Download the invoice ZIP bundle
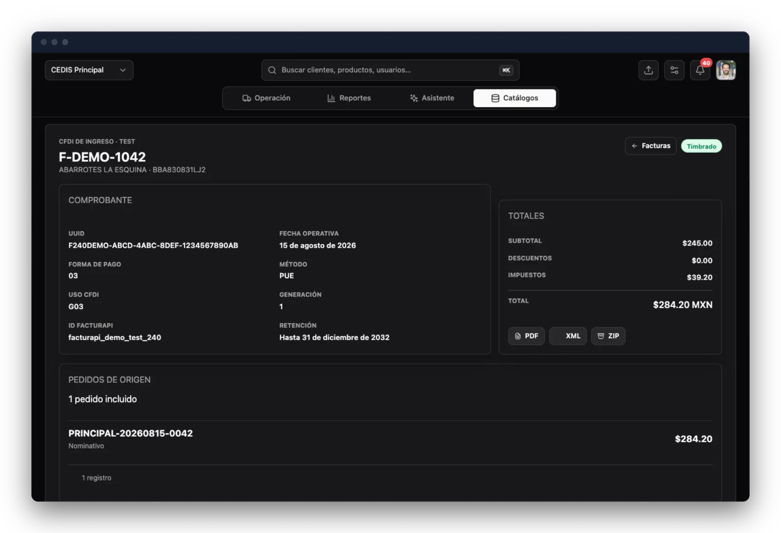This screenshot has height=533, width=781. [x=608, y=336]
